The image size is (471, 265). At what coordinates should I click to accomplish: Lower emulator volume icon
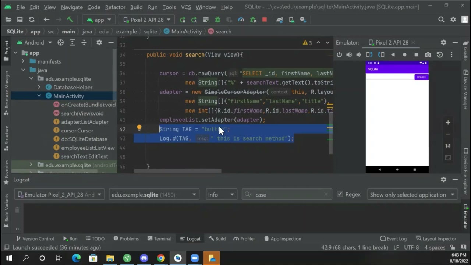coord(359,54)
